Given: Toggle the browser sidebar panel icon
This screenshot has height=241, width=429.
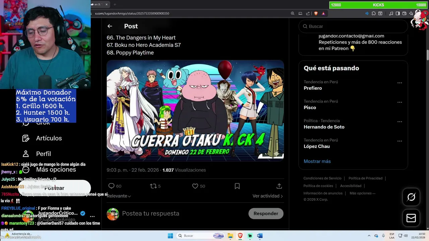Looking at the screenshot, I should pos(397,13).
